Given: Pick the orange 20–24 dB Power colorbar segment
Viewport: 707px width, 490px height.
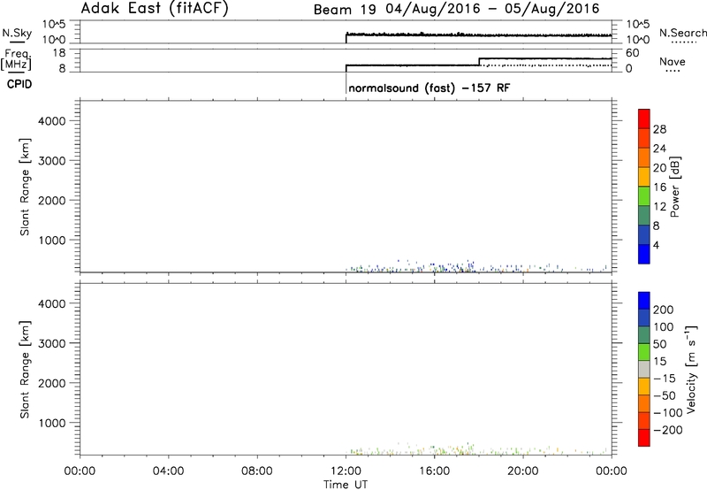Looking at the screenshot, I should (644, 157).
